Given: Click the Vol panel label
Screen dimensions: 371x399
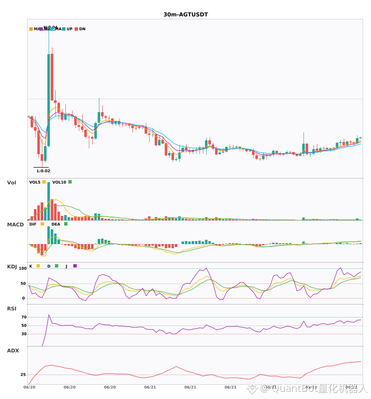Looking at the screenshot, I should (x=11, y=183).
